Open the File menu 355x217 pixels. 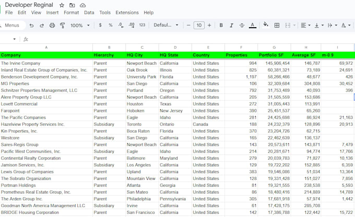pyautogui.click(x=9, y=13)
